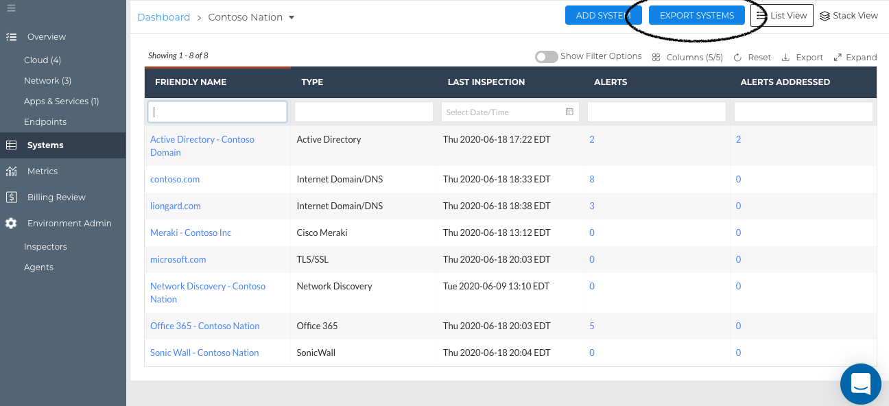Collapse sidebar with the hamburger menu icon
Viewport: 889px width, 406px height.
point(11,9)
